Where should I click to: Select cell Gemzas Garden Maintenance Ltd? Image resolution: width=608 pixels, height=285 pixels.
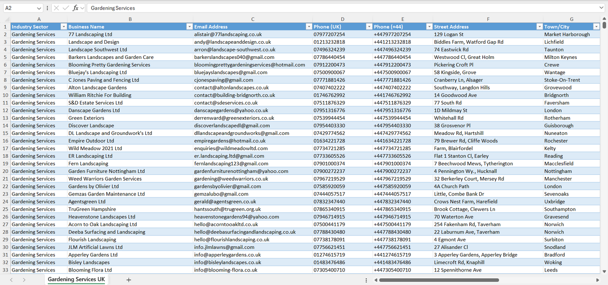pos(130,194)
